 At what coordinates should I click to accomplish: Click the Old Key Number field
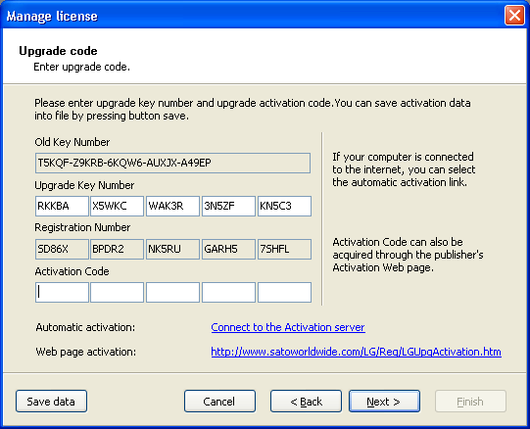click(x=172, y=163)
